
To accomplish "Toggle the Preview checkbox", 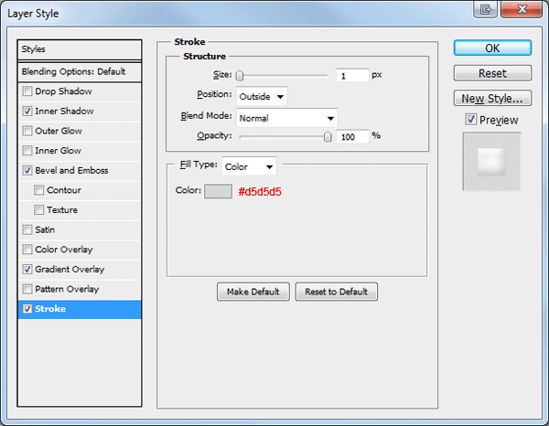I will tap(470, 120).
